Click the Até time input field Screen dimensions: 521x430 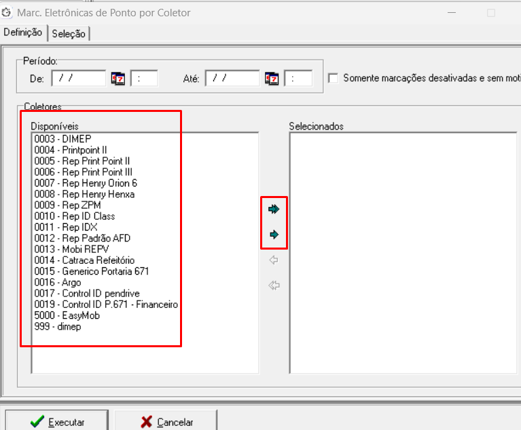coord(298,79)
